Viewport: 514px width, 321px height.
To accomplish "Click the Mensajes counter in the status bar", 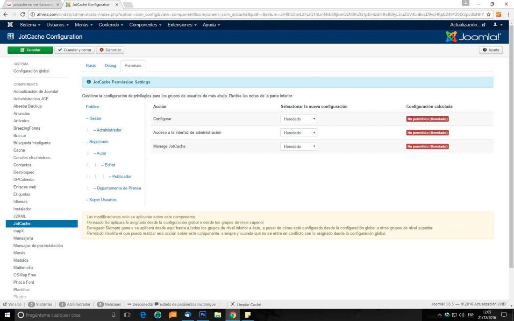I will pos(109,304).
